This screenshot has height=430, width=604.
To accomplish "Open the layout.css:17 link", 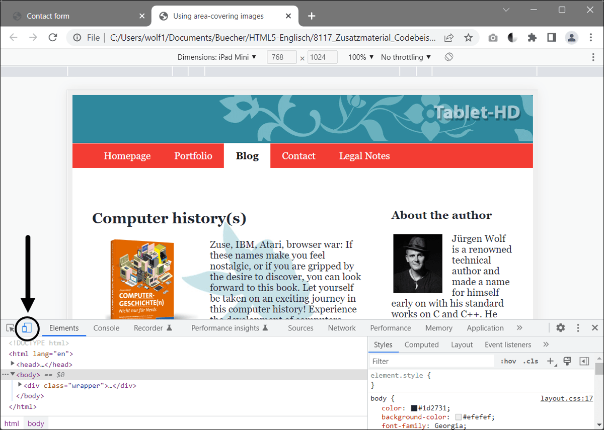I will tap(566, 398).
